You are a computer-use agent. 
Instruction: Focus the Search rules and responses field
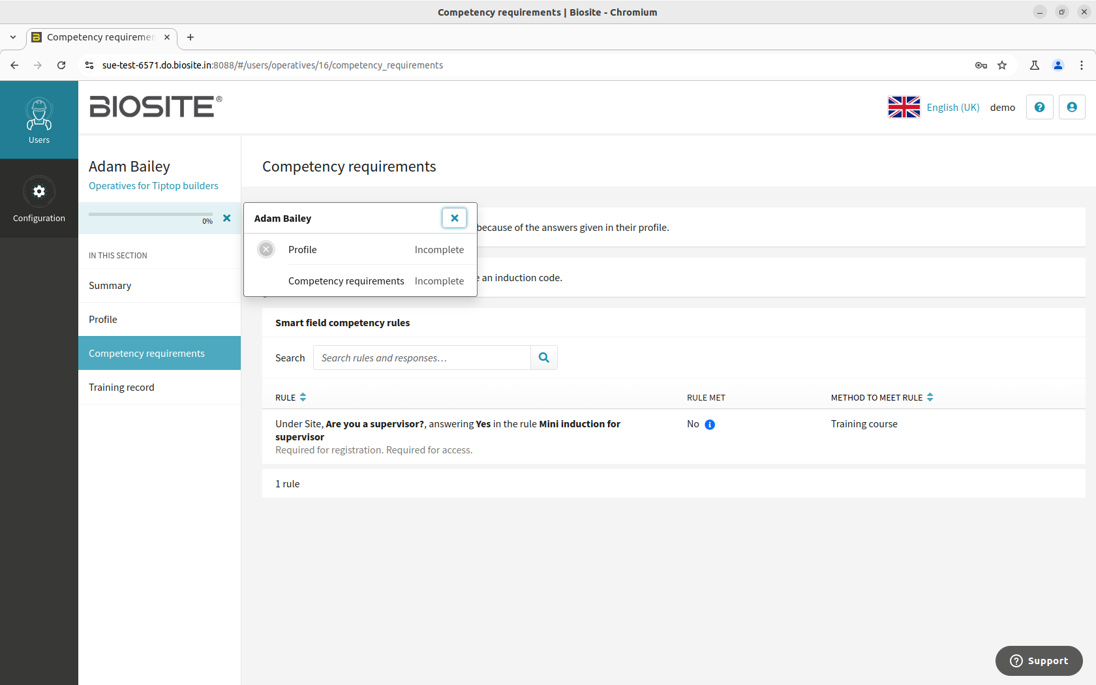[421, 358]
